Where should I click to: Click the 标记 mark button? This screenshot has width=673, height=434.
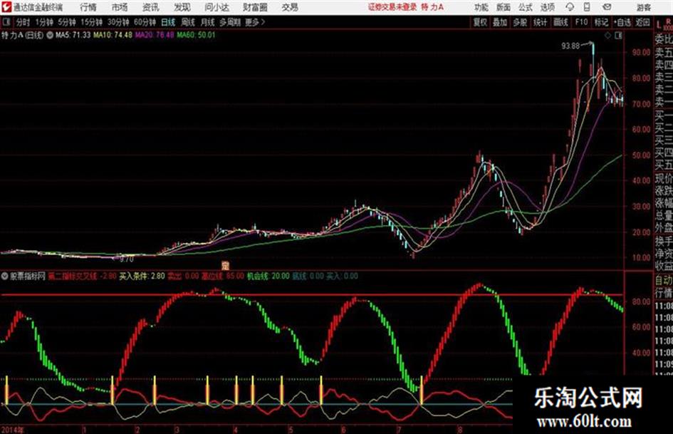[601, 22]
